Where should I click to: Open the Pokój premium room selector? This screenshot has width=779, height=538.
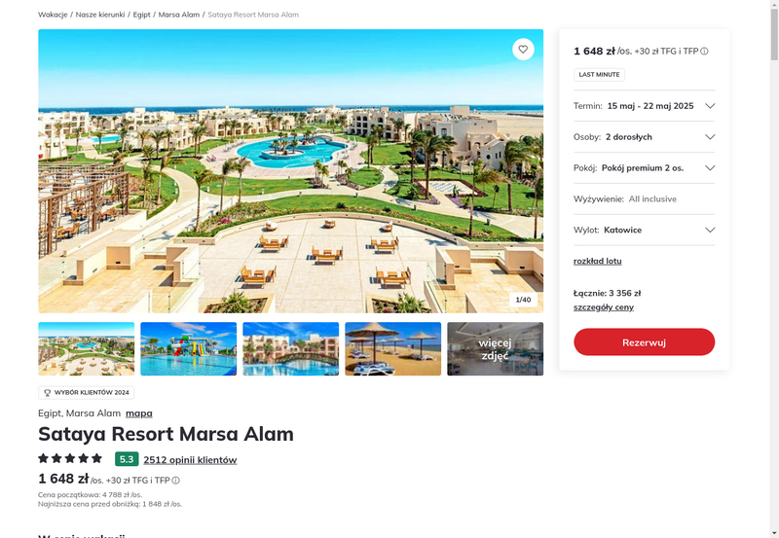pyautogui.click(x=644, y=167)
